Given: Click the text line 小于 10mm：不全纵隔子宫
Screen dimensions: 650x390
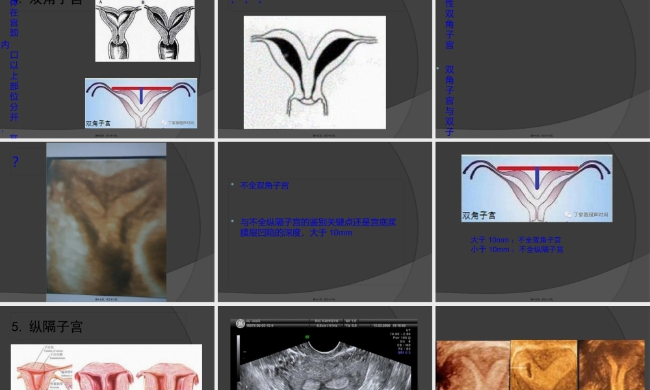Looking at the screenshot, I should (517, 250).
